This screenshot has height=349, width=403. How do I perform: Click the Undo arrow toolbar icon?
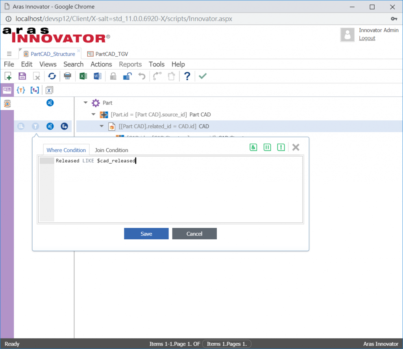point(142,76)
